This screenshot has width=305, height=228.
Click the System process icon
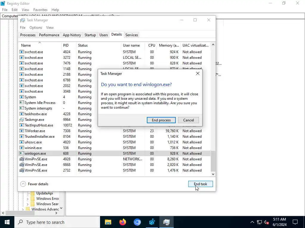pyautogui.click(x=22, y=97)
